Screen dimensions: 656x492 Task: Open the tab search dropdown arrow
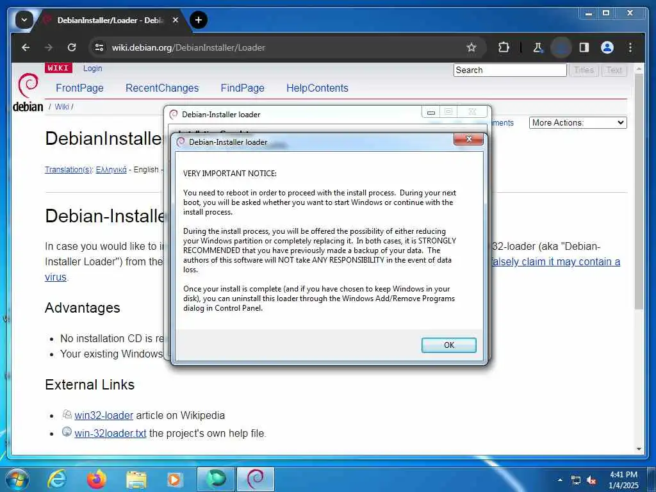coord(24,20)
